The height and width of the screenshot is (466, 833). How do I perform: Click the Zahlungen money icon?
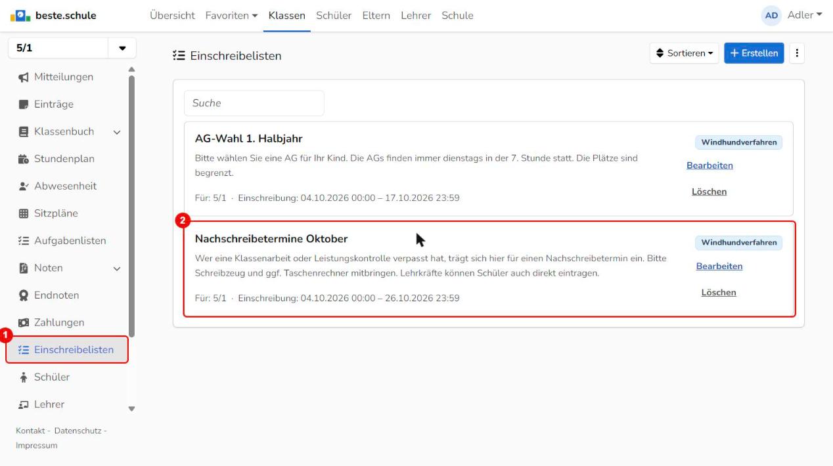[x=24, y=323]
